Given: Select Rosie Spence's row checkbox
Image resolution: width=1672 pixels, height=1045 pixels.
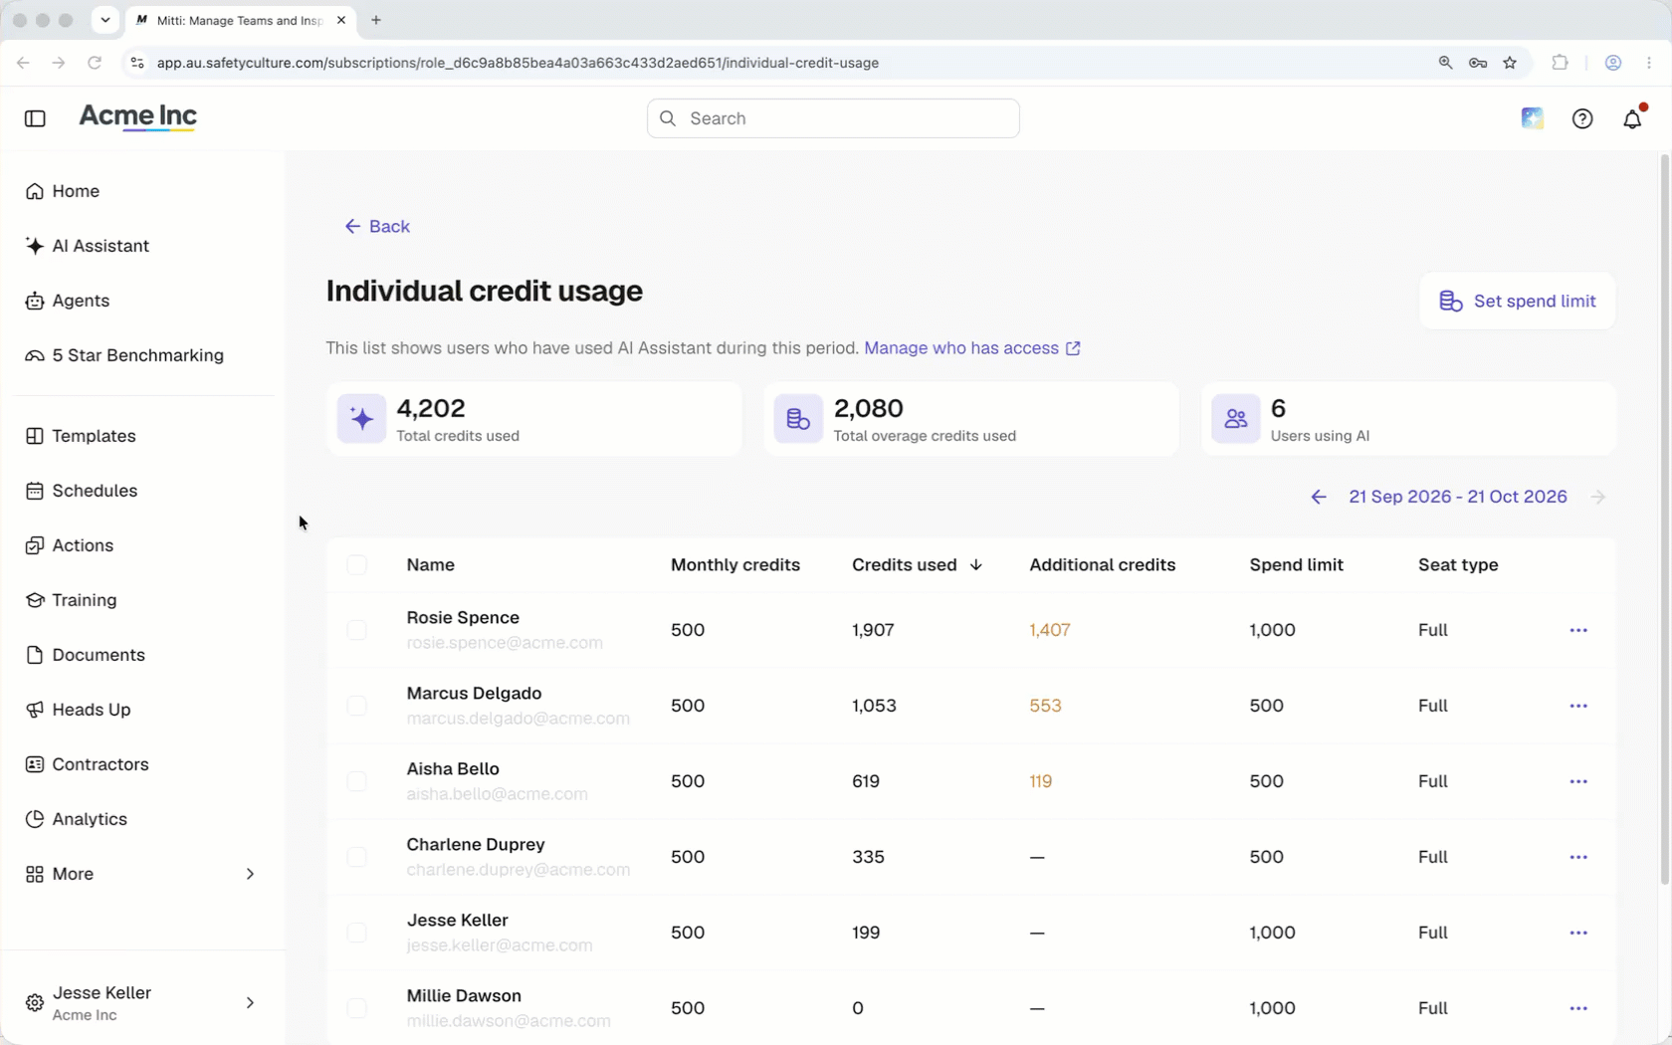Looking at the screenshot, I should 356,630.
